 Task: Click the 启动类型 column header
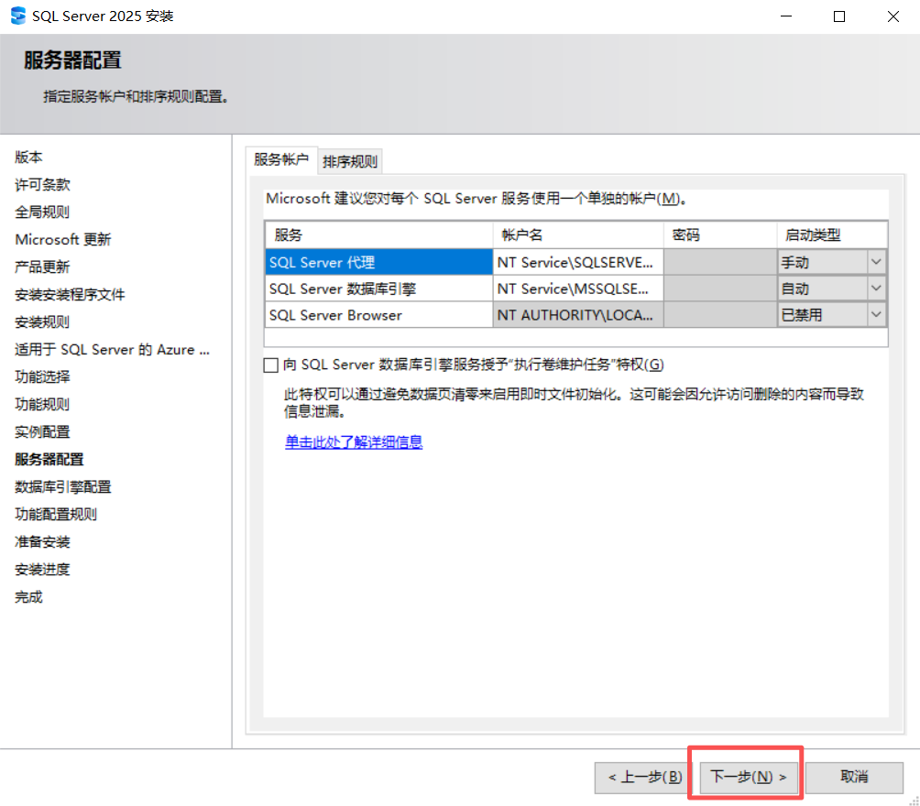(832, 235)
